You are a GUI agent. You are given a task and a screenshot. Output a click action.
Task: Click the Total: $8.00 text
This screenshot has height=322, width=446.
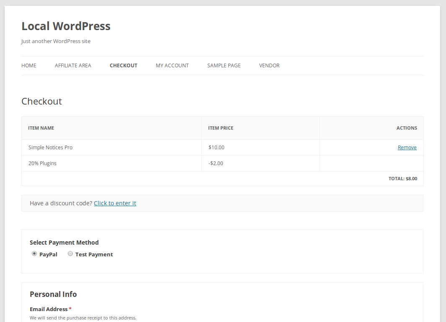(x=402, y=179)
